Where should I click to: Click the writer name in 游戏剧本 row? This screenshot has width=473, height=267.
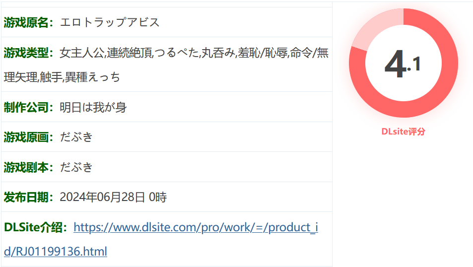(x=76, y=167)
